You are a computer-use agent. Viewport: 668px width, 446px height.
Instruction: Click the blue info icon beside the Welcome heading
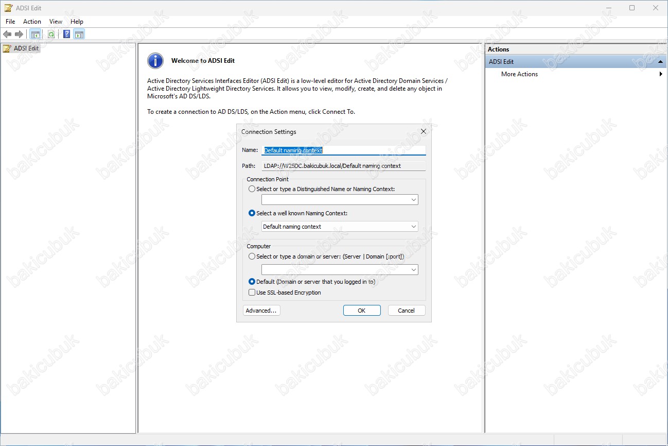155,61
